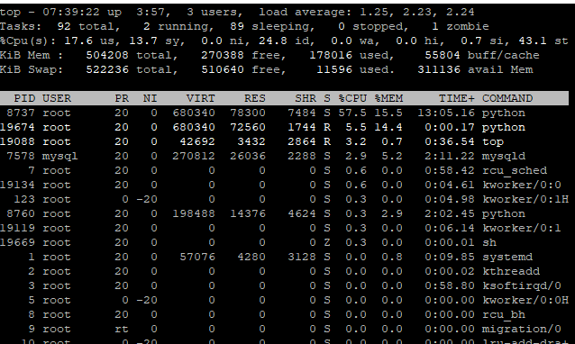Click the COMMAND column header
This screenshot has width=575, height=344.
point(507,98)
